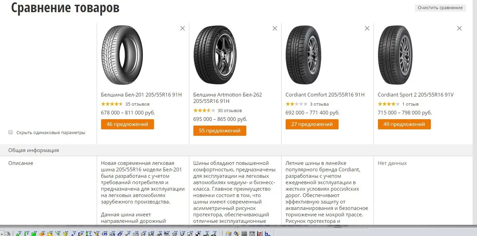Open the Белшина Бел-201 205/55R16 91H product link

click(141, 95)
